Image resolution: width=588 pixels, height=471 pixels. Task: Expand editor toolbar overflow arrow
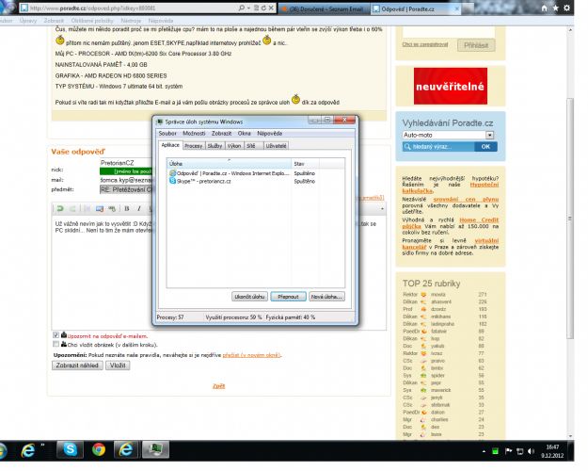382,209
